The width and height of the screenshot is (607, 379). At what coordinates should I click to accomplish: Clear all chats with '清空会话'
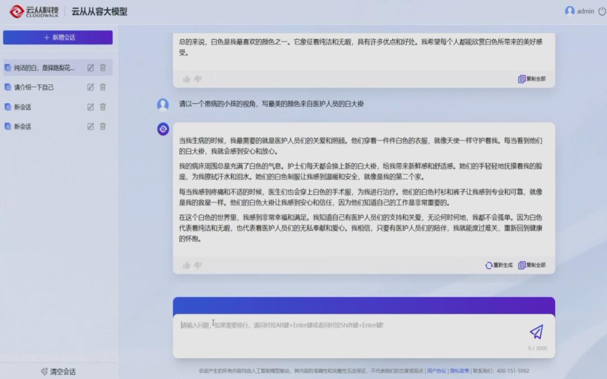point(58,371)
